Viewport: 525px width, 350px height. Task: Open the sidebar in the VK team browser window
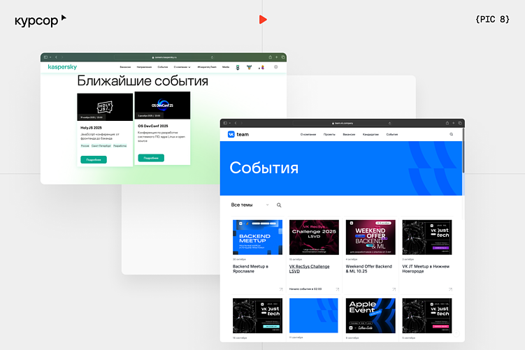(225, 123)
